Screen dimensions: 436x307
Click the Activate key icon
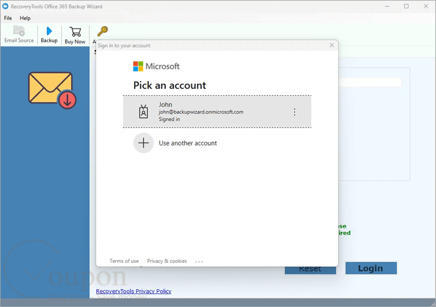(102, 32)
